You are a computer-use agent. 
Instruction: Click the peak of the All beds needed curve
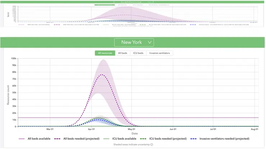tap(102, 74)
